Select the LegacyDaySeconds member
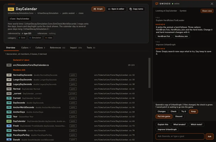216x142 pixels. tap(22, 84)
